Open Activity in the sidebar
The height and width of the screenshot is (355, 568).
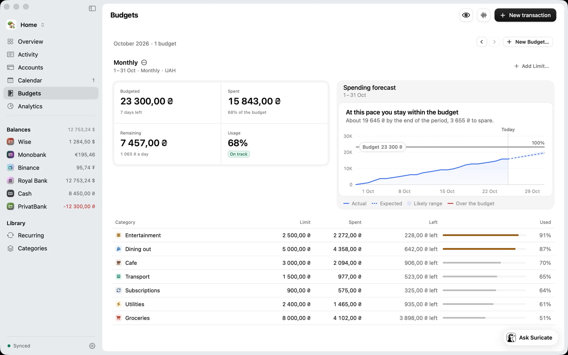click(51, 54)
